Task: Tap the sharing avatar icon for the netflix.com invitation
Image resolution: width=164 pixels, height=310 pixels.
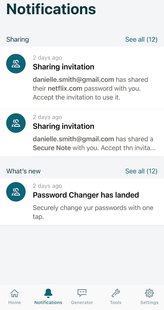Action: tap(16, 64)
